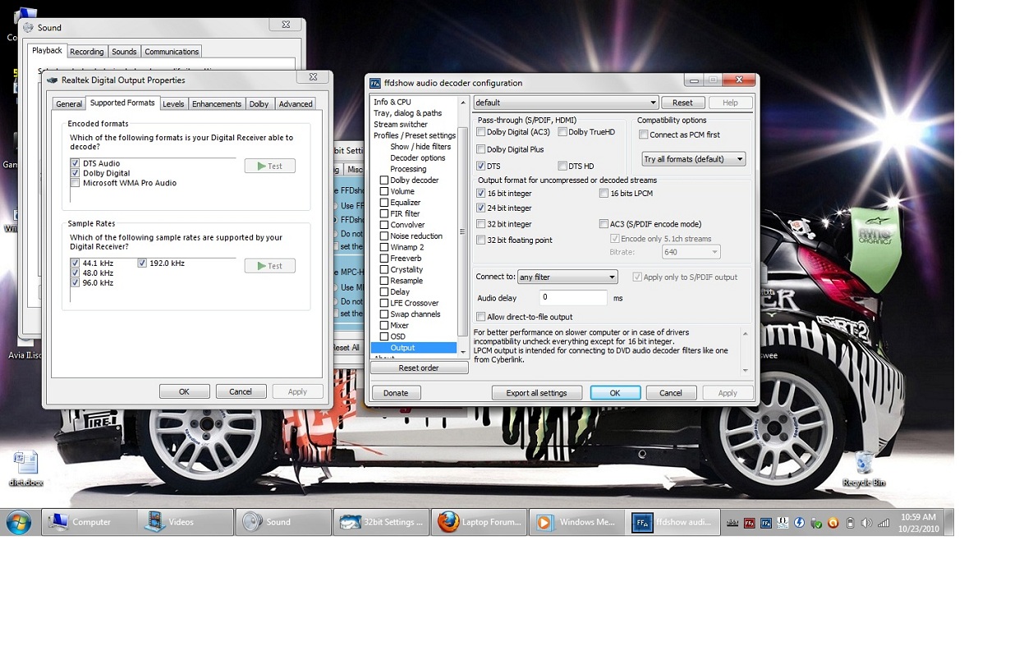Viewport: 1033px width, 645px height.
Task: Open Connect to any filter dropdown
Action: click(567, 277)
